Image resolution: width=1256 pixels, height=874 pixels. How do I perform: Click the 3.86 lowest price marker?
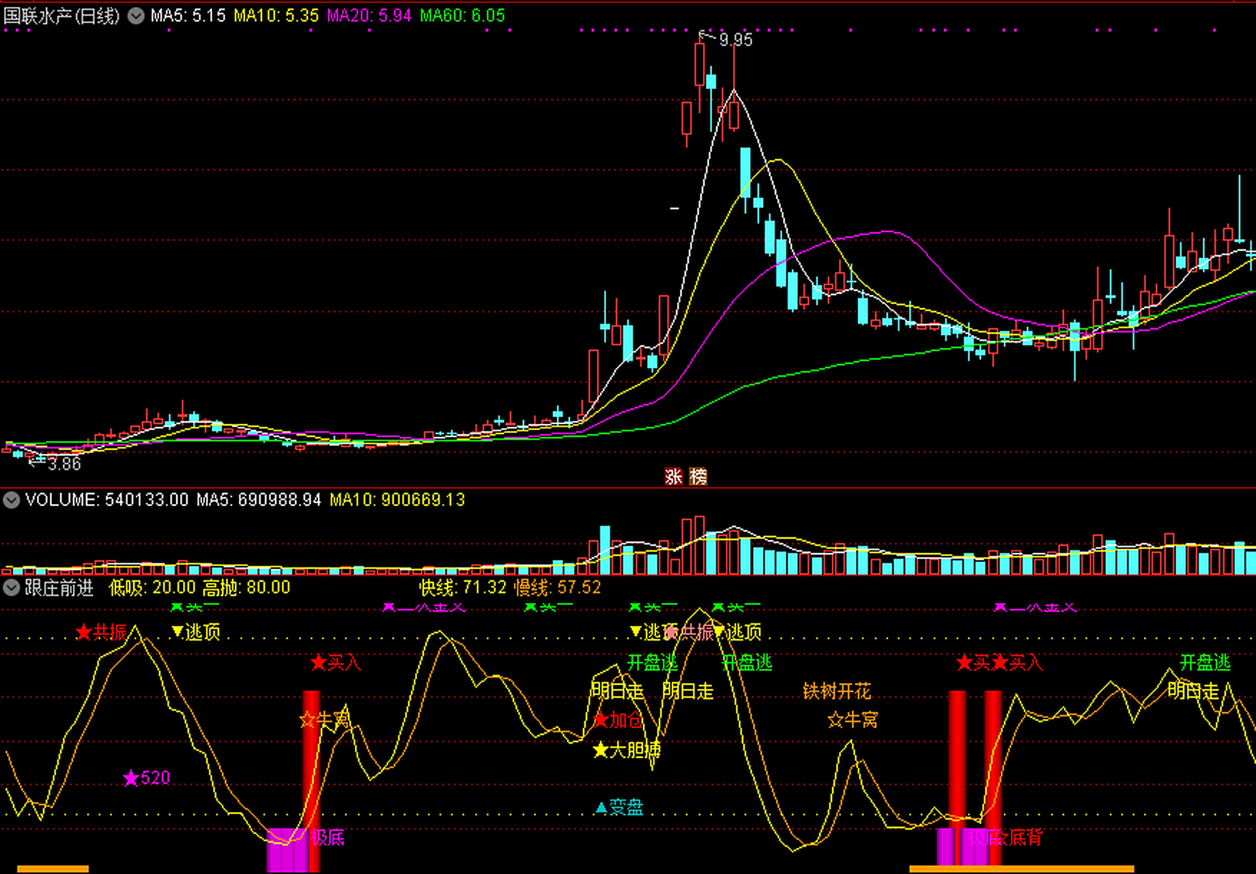pos(64,464)
